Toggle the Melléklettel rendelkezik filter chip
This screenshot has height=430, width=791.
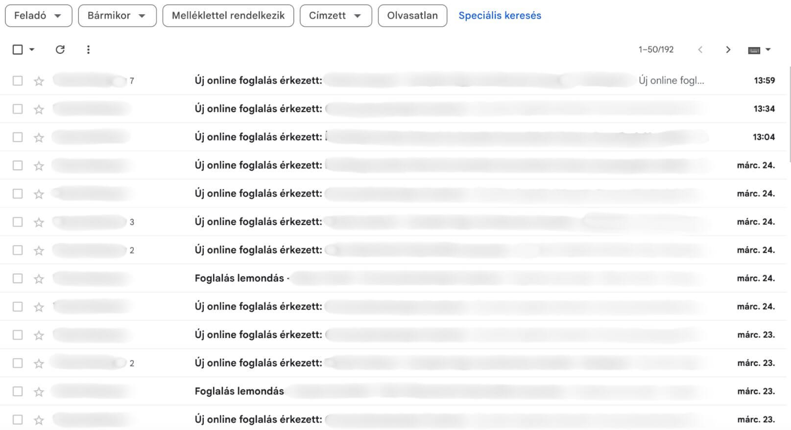pos(228,16)
